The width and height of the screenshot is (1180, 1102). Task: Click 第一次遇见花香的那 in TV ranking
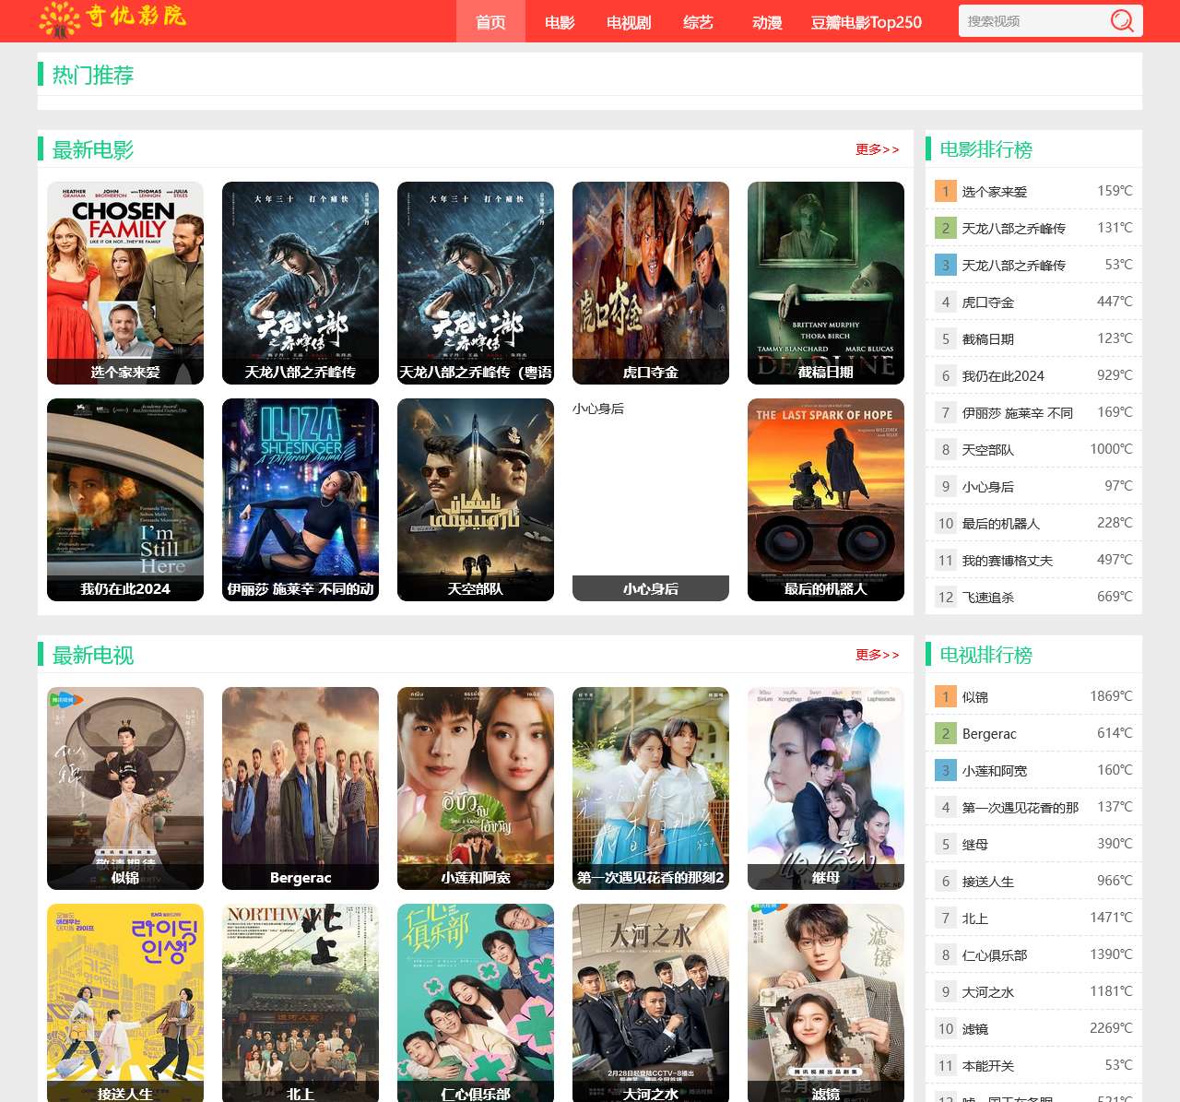tap(1020, 808)
